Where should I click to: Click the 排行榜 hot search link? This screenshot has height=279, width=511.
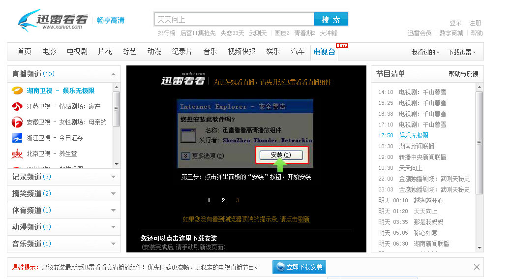coord(167,33)
